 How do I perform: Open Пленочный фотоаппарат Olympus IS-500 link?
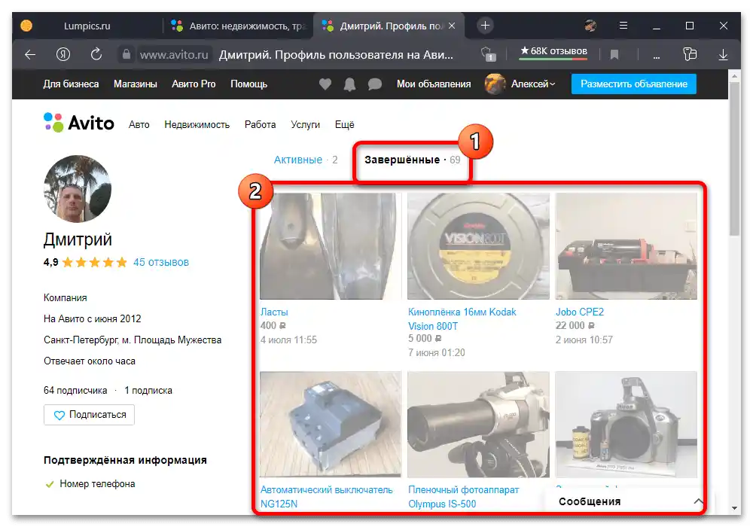tap(463, 497)
